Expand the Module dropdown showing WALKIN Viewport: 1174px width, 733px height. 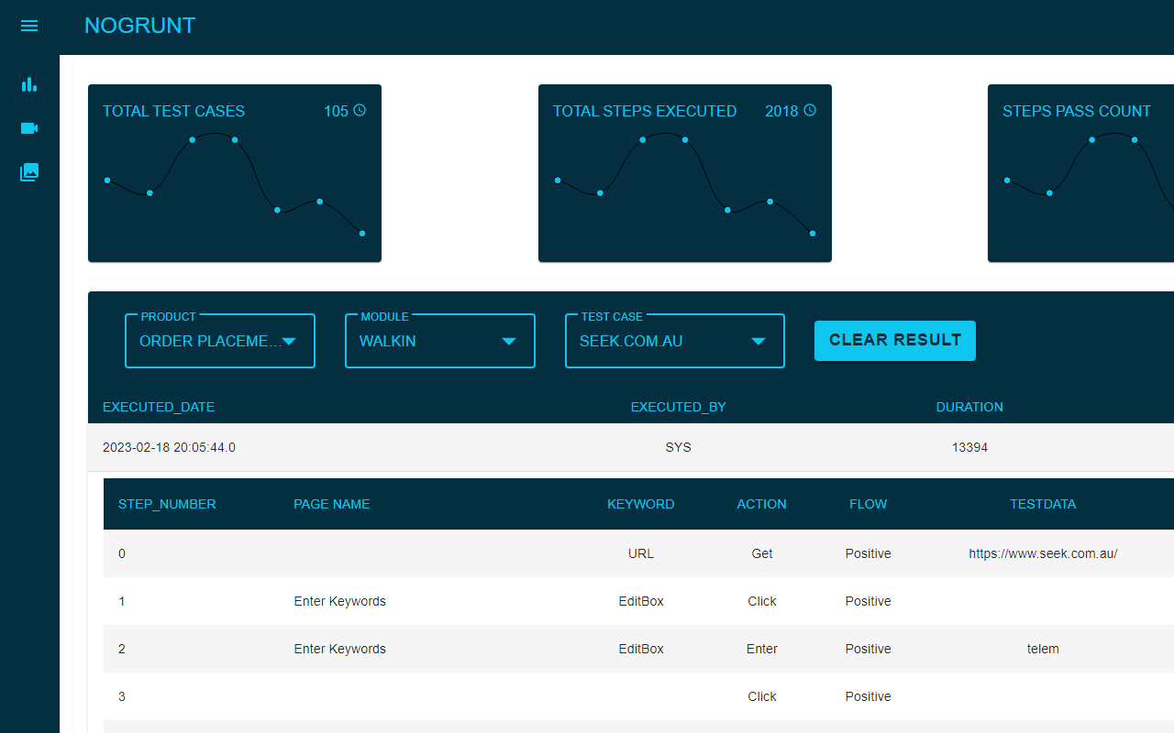point(440,341)
